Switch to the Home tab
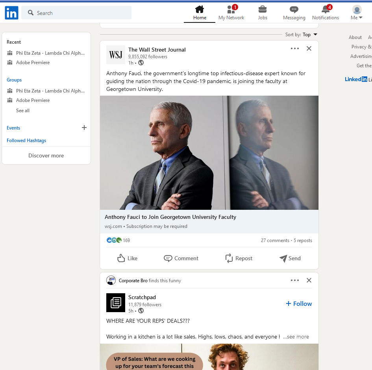The width and height of the screenshot is (372, 370). [x=199, y=13]
